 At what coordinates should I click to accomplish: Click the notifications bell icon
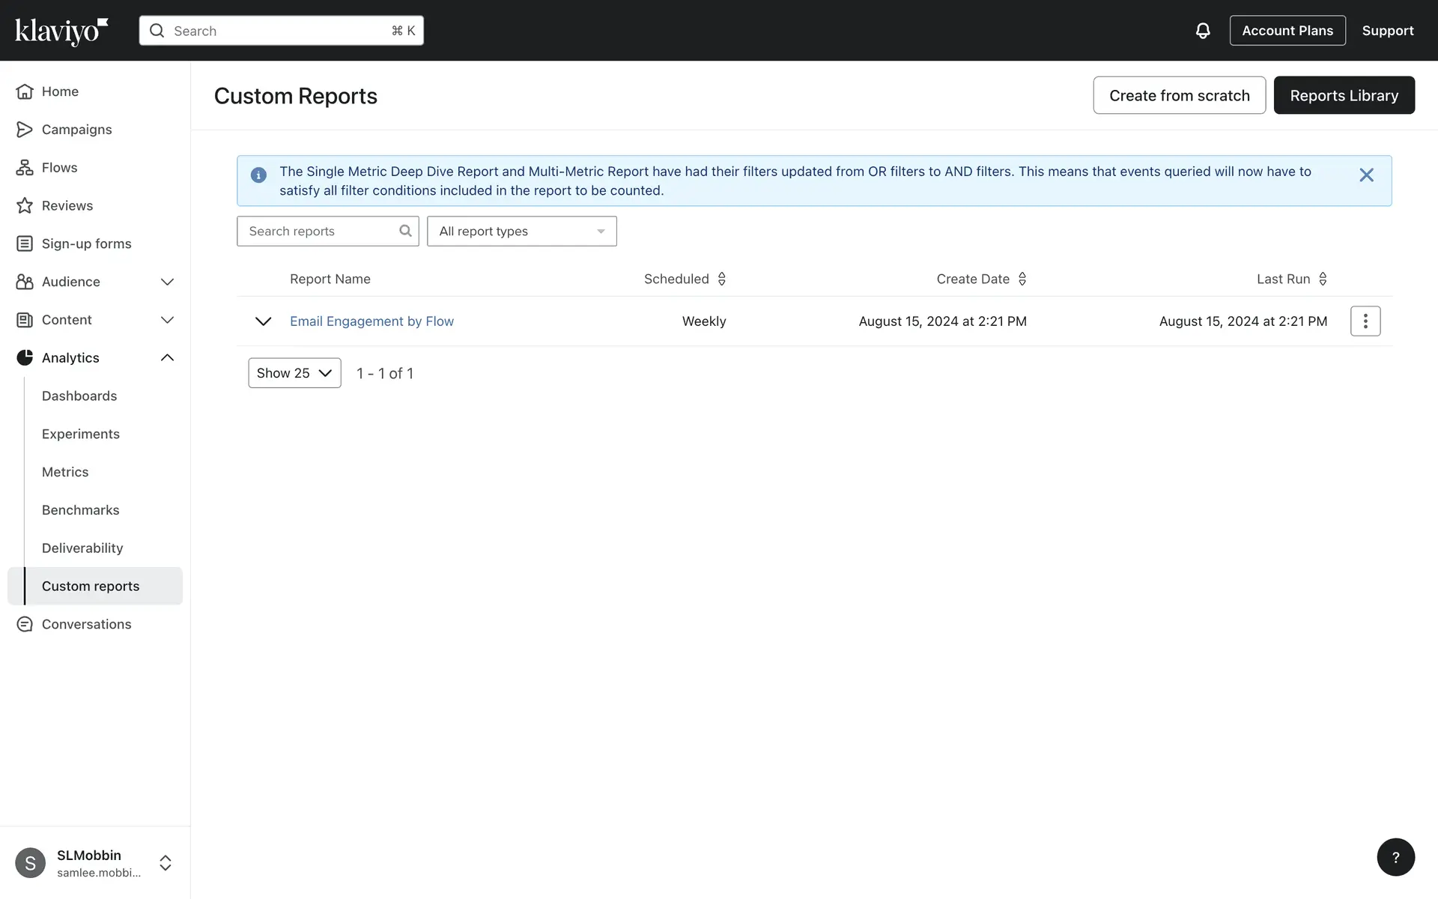(1202, 31)
